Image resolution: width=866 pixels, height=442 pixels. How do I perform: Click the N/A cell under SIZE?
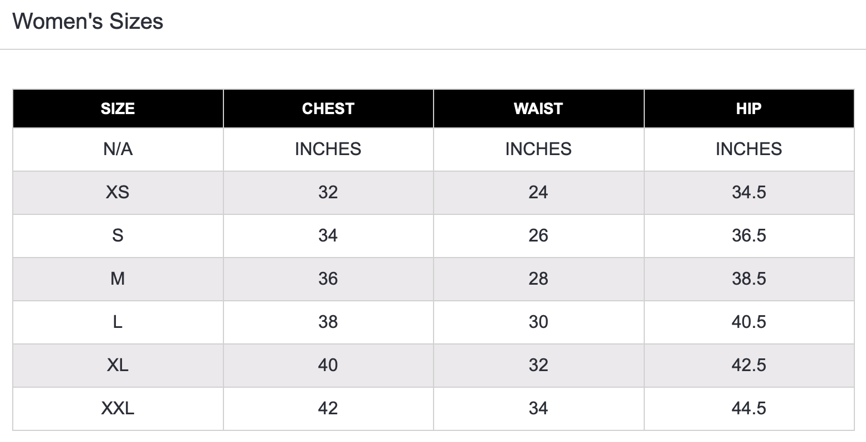pyautogui.click(x=118, y=149)
